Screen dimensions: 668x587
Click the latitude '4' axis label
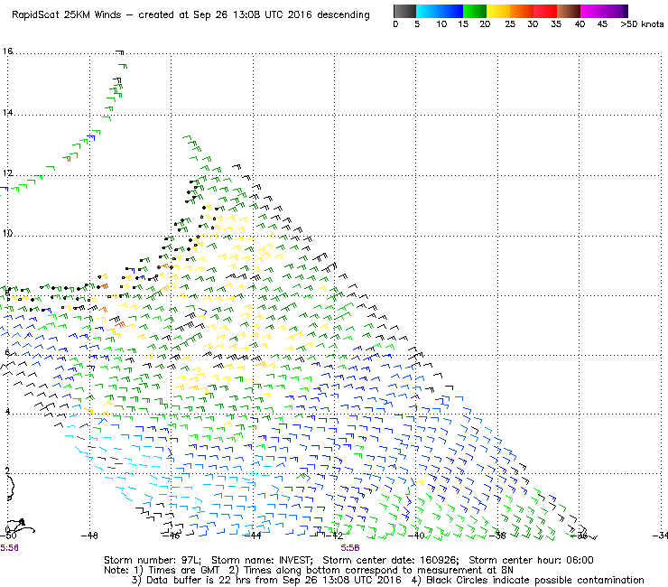(7, 412)
